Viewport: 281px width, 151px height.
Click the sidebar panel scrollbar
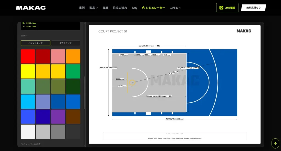pos(85,93)
